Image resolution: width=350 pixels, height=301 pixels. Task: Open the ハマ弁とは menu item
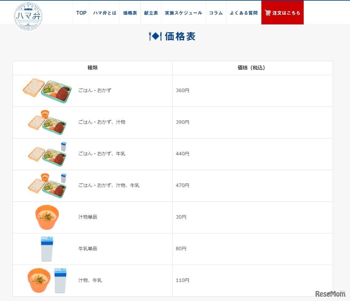(105, 13)
